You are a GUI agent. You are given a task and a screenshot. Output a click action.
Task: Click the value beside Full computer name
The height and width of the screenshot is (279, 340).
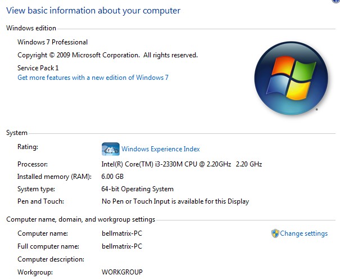pos(122,246)
